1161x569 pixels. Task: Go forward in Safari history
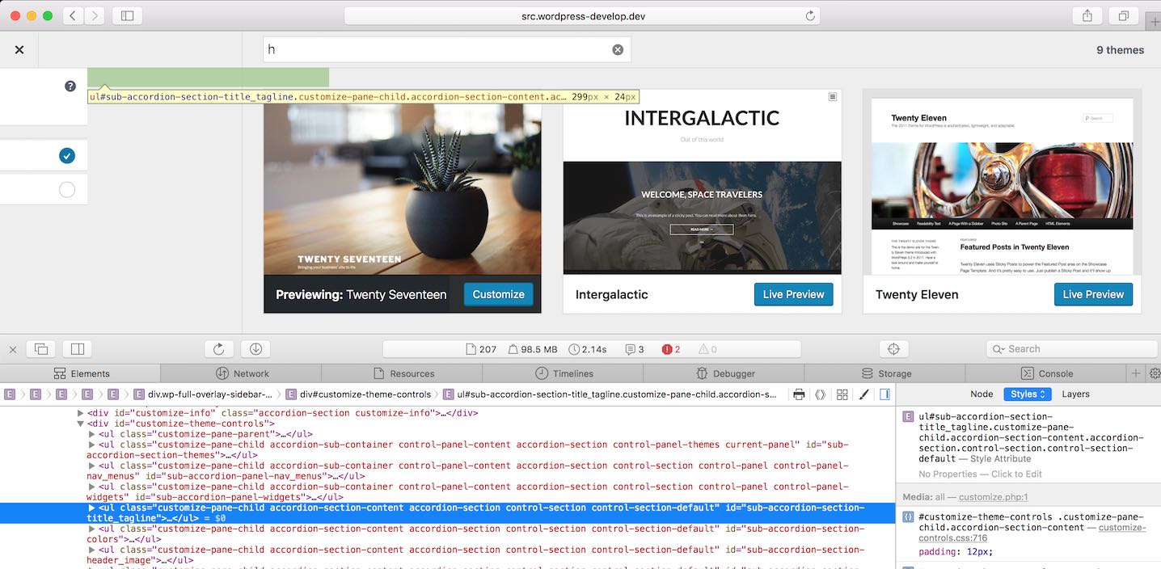pyautogui.click(x=94, y=15)
